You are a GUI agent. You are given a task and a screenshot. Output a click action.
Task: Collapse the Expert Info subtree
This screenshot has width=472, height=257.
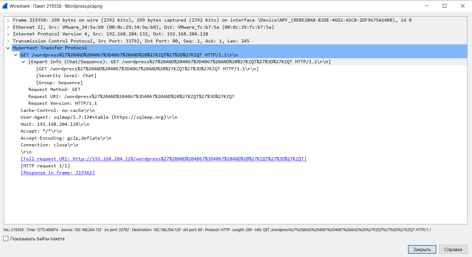(x=23, y=62)
